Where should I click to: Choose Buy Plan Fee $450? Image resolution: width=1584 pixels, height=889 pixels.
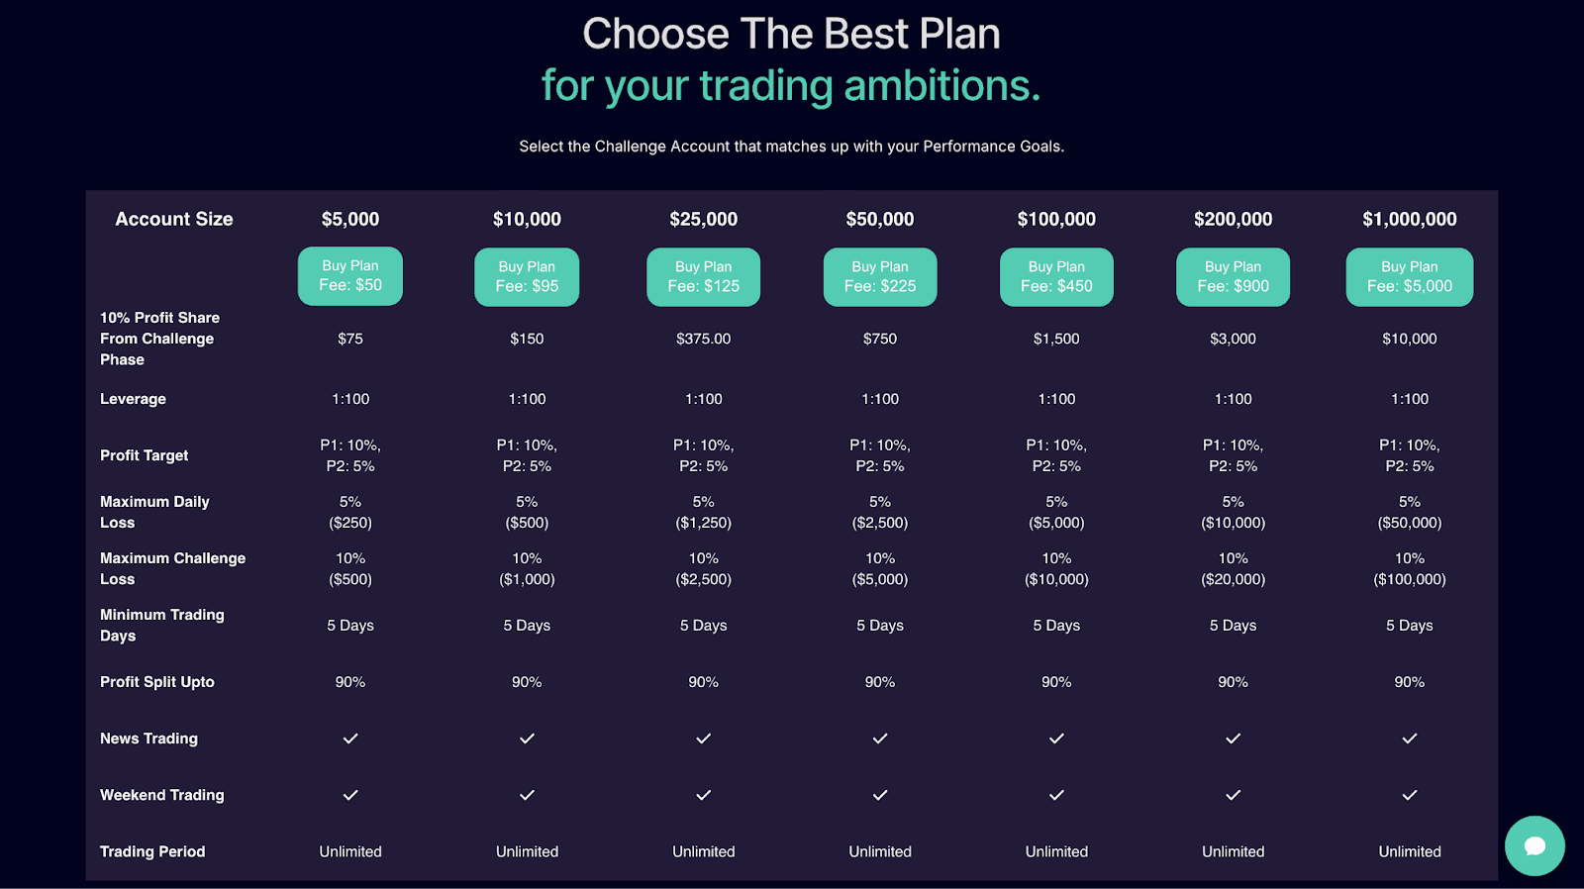[x=1056, y=277]
